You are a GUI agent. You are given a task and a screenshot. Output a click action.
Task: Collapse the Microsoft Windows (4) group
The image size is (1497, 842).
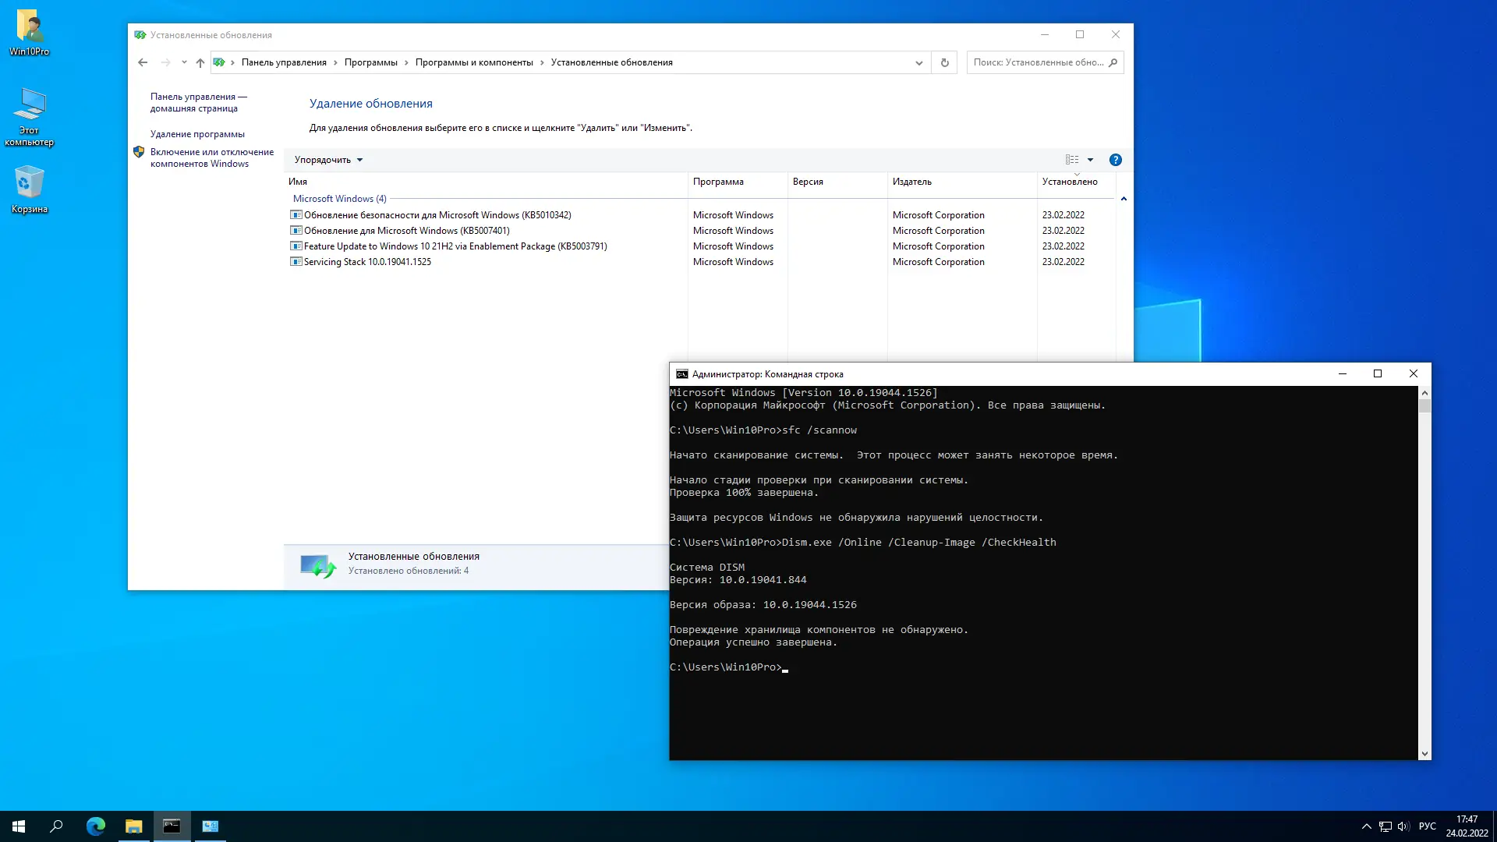[1124, 199]
